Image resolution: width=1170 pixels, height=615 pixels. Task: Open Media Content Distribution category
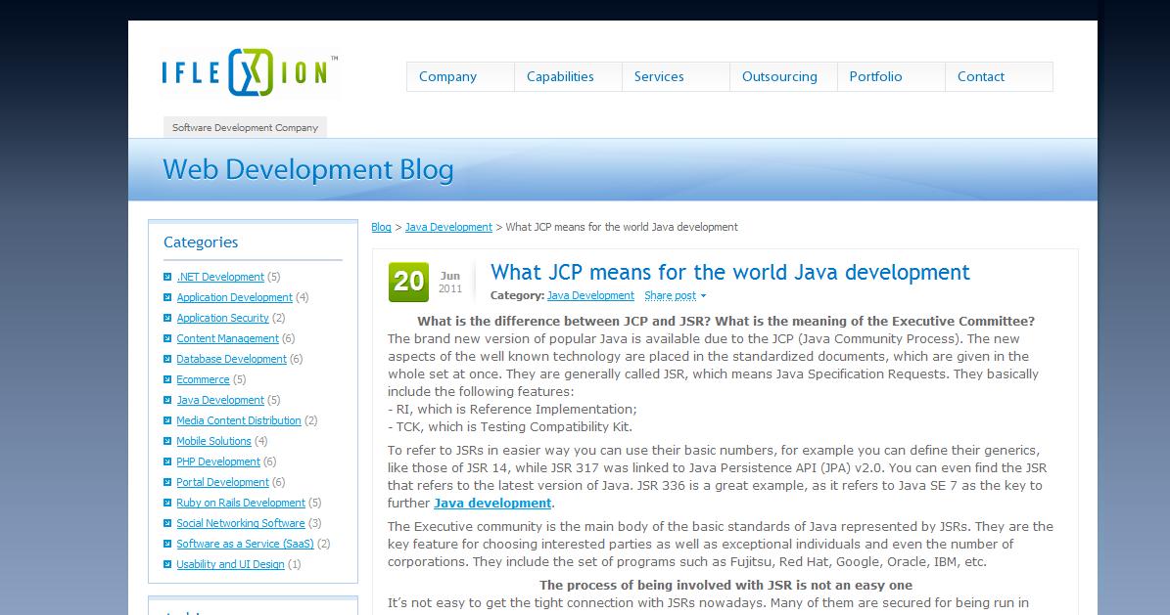tap(239, 420)
